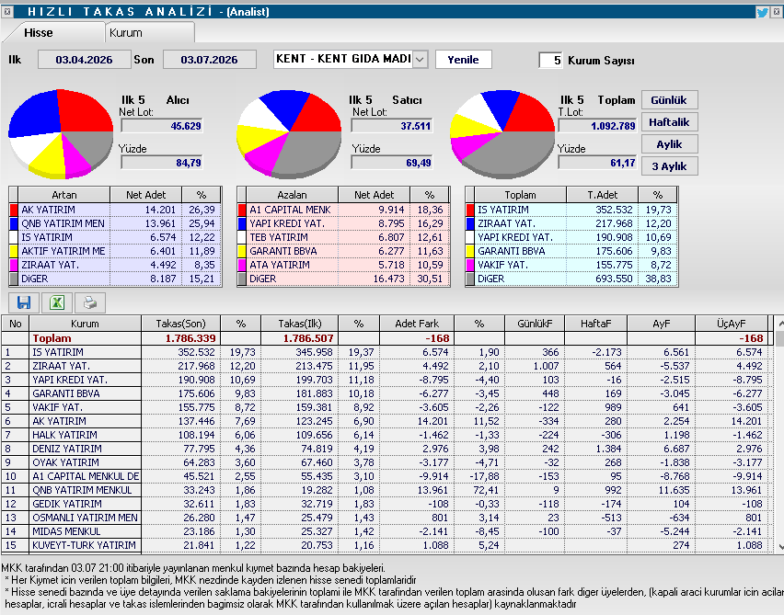The width and height of the screenshot is (784, 615).
Task: Click magenta swatch beside VAKIF YAT. in Toplam table
Action: [470, 265]
